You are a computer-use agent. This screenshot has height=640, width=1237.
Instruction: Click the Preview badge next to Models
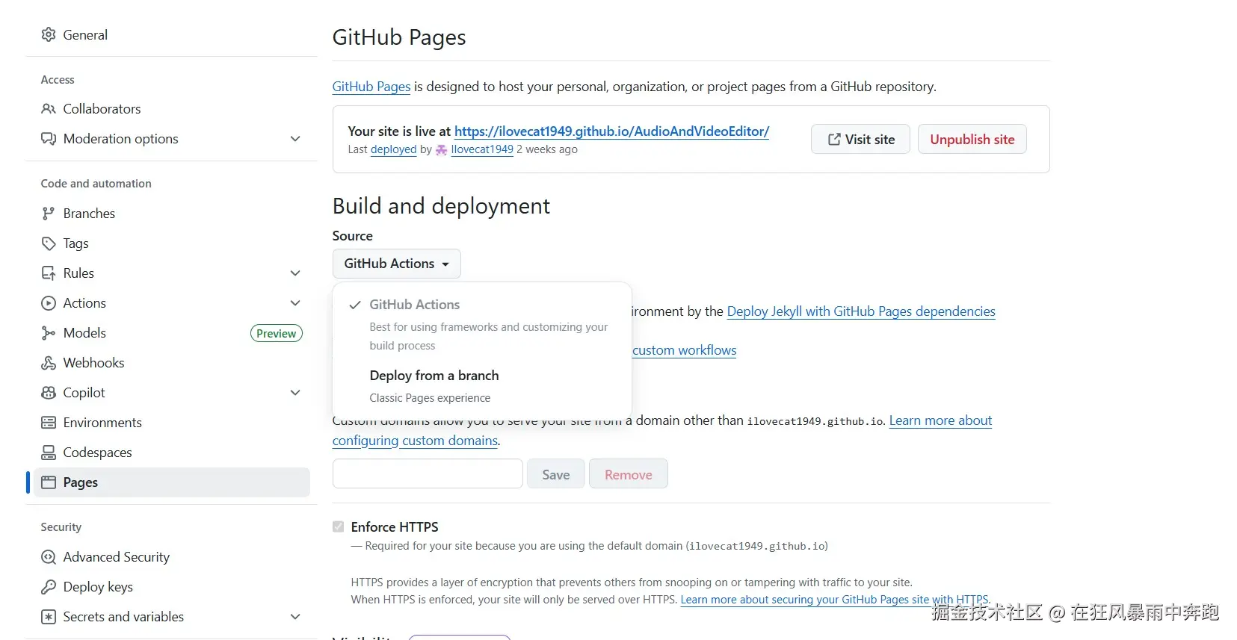277,334
